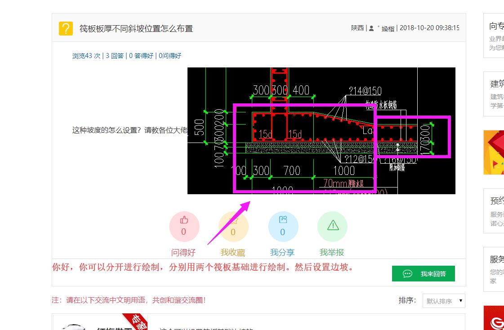Click the 我分享 share icon circle

(x=283, y=226)
